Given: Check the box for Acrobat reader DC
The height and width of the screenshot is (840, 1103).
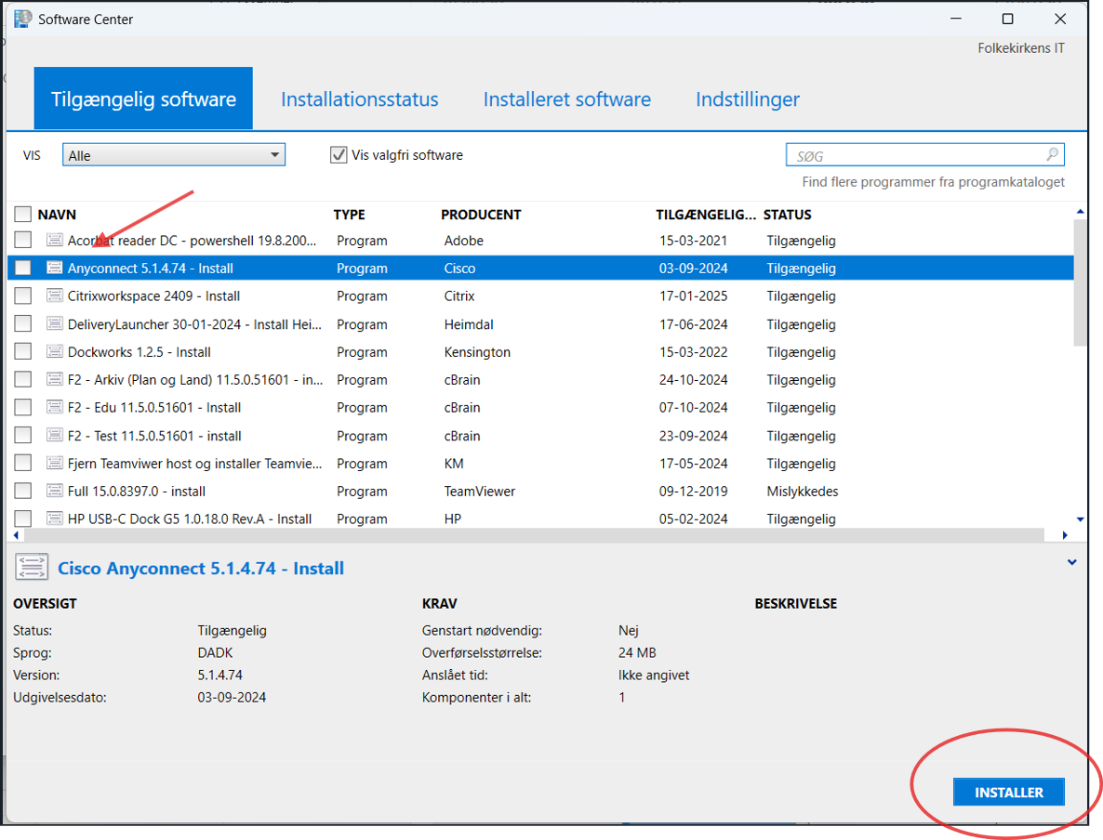Looking at the screenshot, I should 23,240.
